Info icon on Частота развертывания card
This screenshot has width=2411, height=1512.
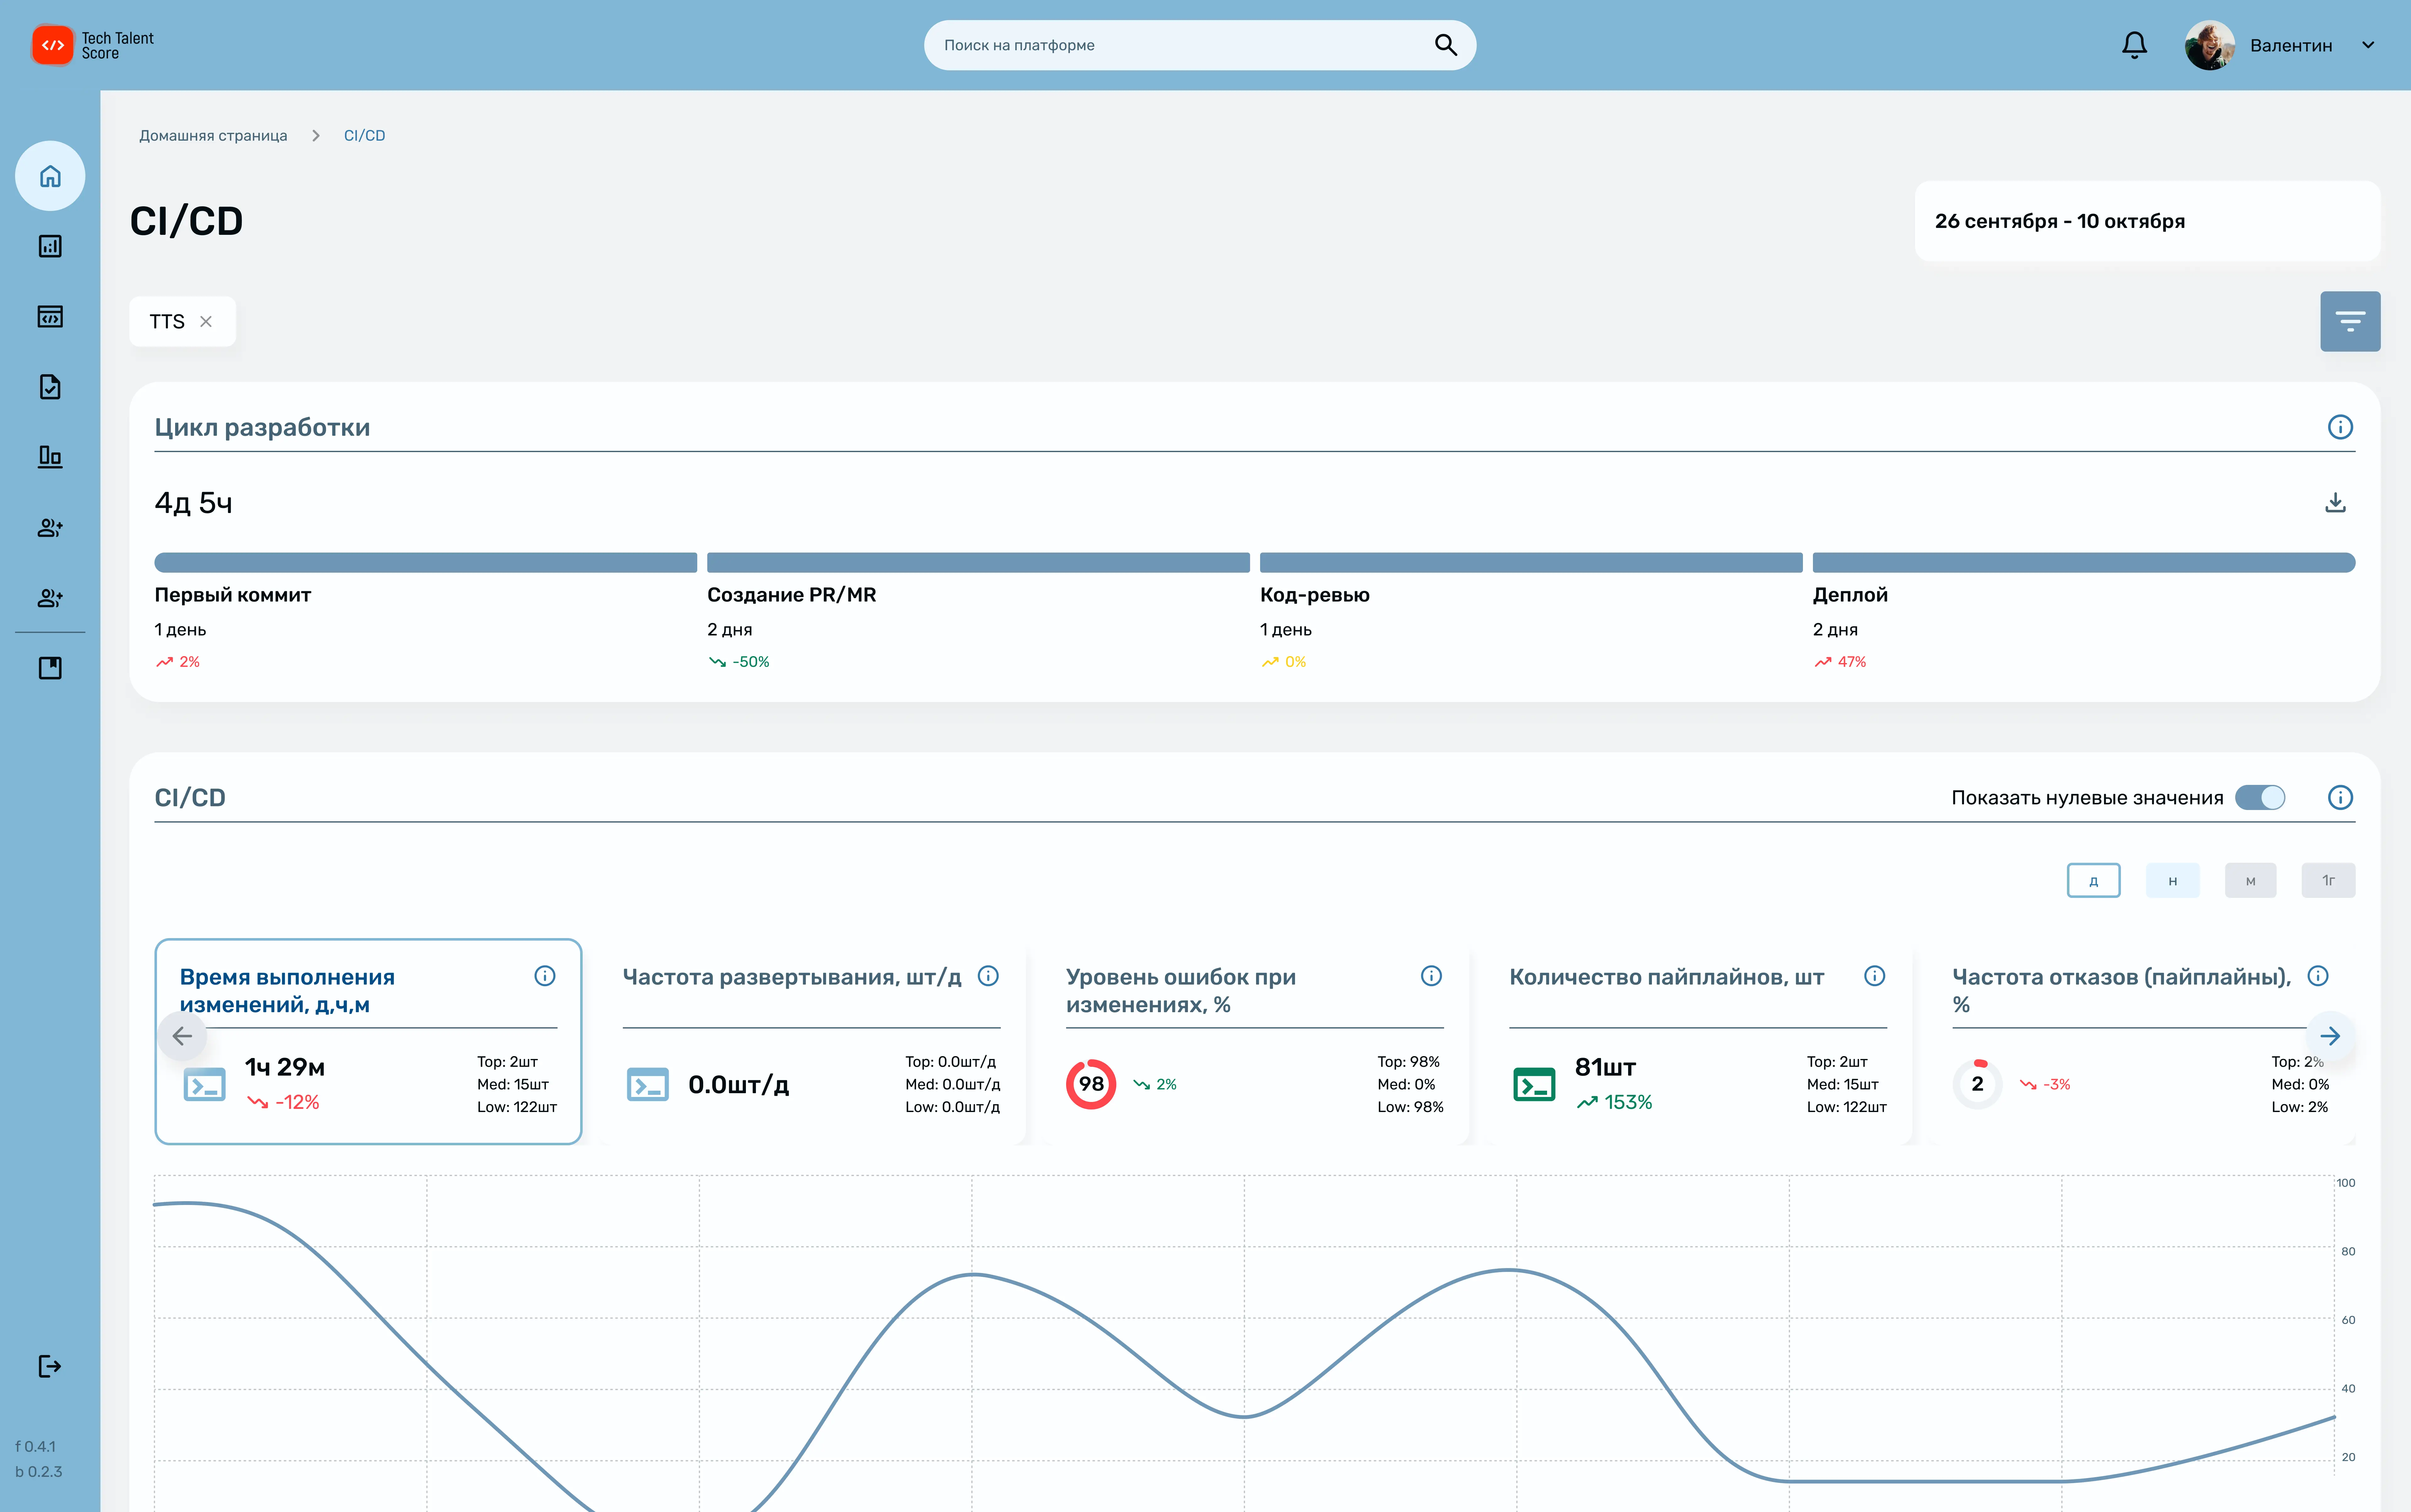(x=988, y=976)
